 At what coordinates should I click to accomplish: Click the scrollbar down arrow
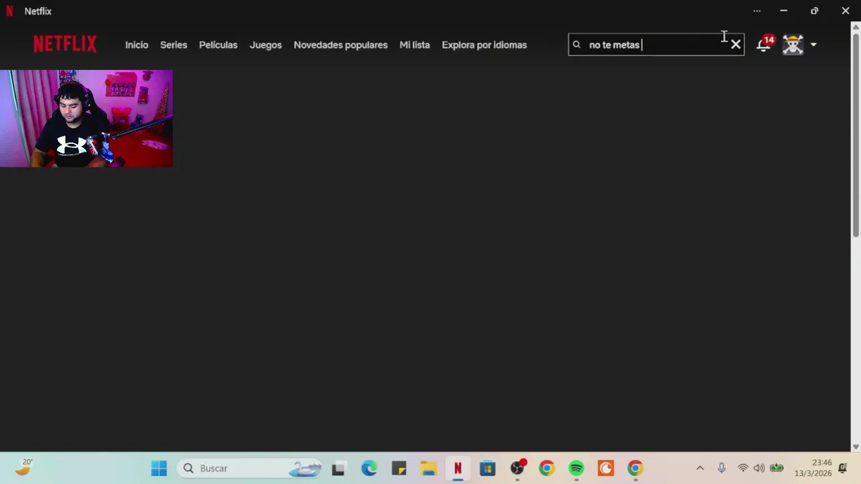click(856, 446)
